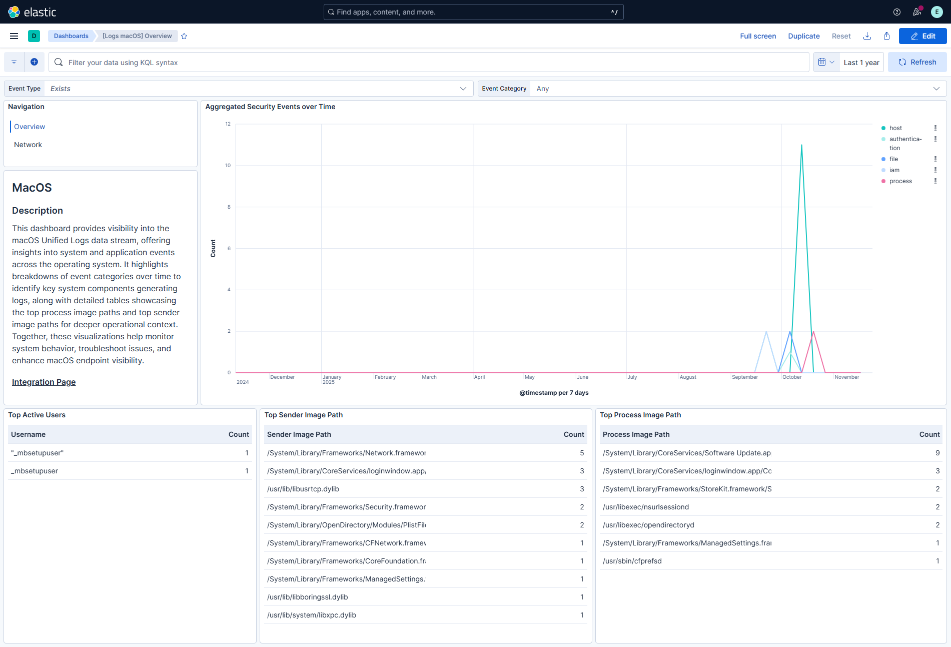951x647 pixels.
Task: Open the Integration Page link
Action: coord(44,382)
